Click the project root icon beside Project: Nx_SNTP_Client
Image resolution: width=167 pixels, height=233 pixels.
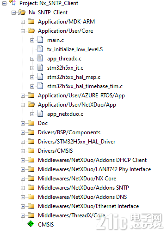tap(13, 3)
